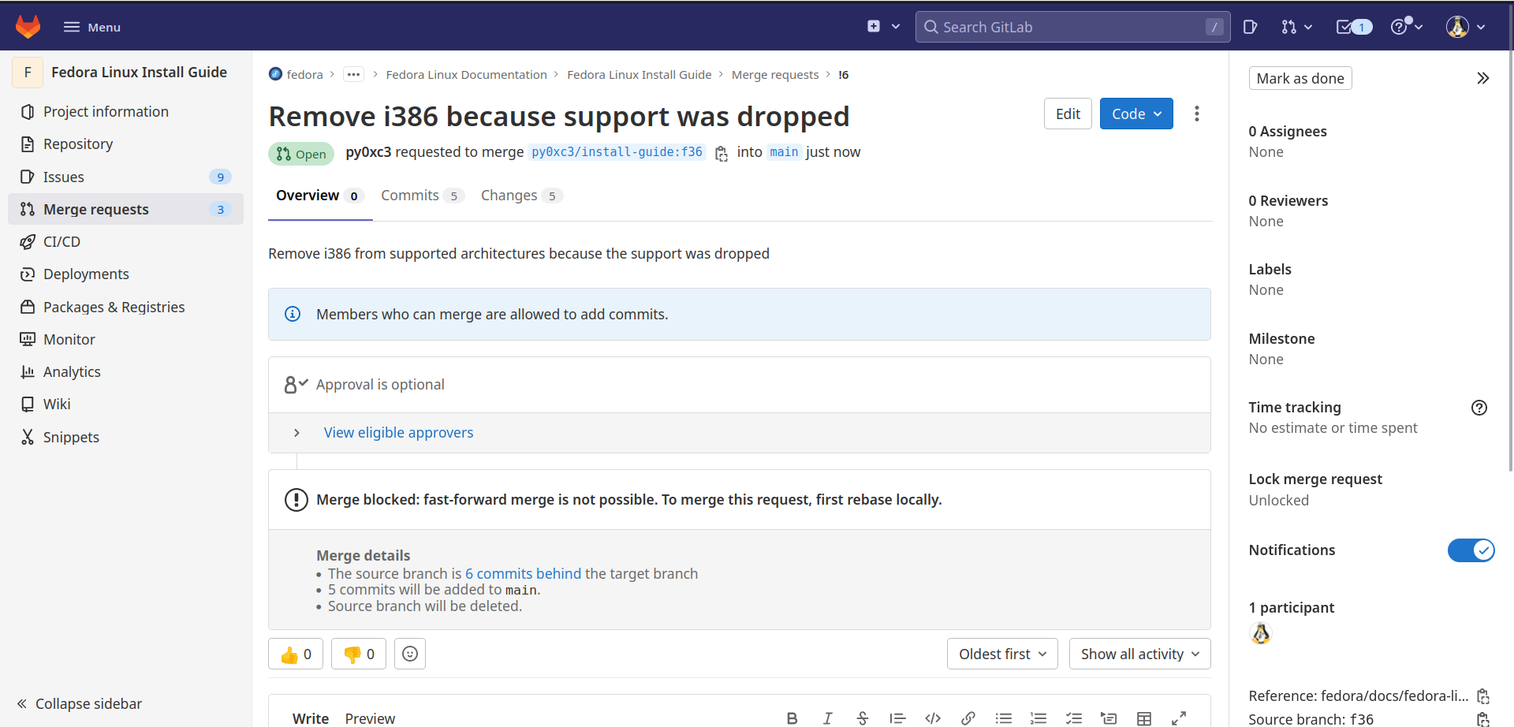The height and width of the screenshot is (727, 1514).
Task: Insert a table
Action: 1144,718
